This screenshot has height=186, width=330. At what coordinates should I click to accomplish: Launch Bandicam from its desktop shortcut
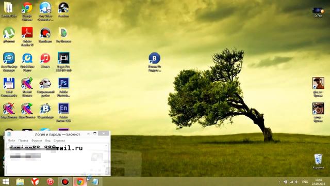pyautogui.click(x=45, y=35)
